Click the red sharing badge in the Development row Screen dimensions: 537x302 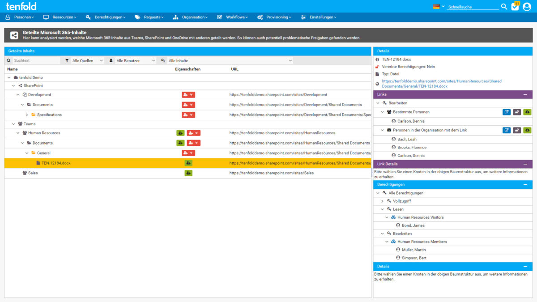coord(188,95)
